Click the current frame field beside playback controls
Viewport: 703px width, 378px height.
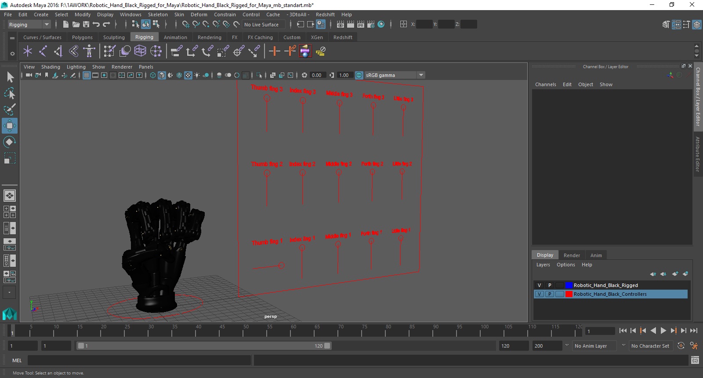(600, 331)
